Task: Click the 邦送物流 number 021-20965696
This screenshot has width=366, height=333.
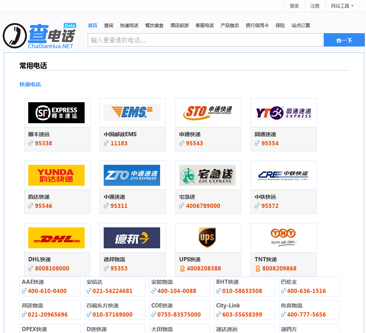Action: click(x=48, y=315)
